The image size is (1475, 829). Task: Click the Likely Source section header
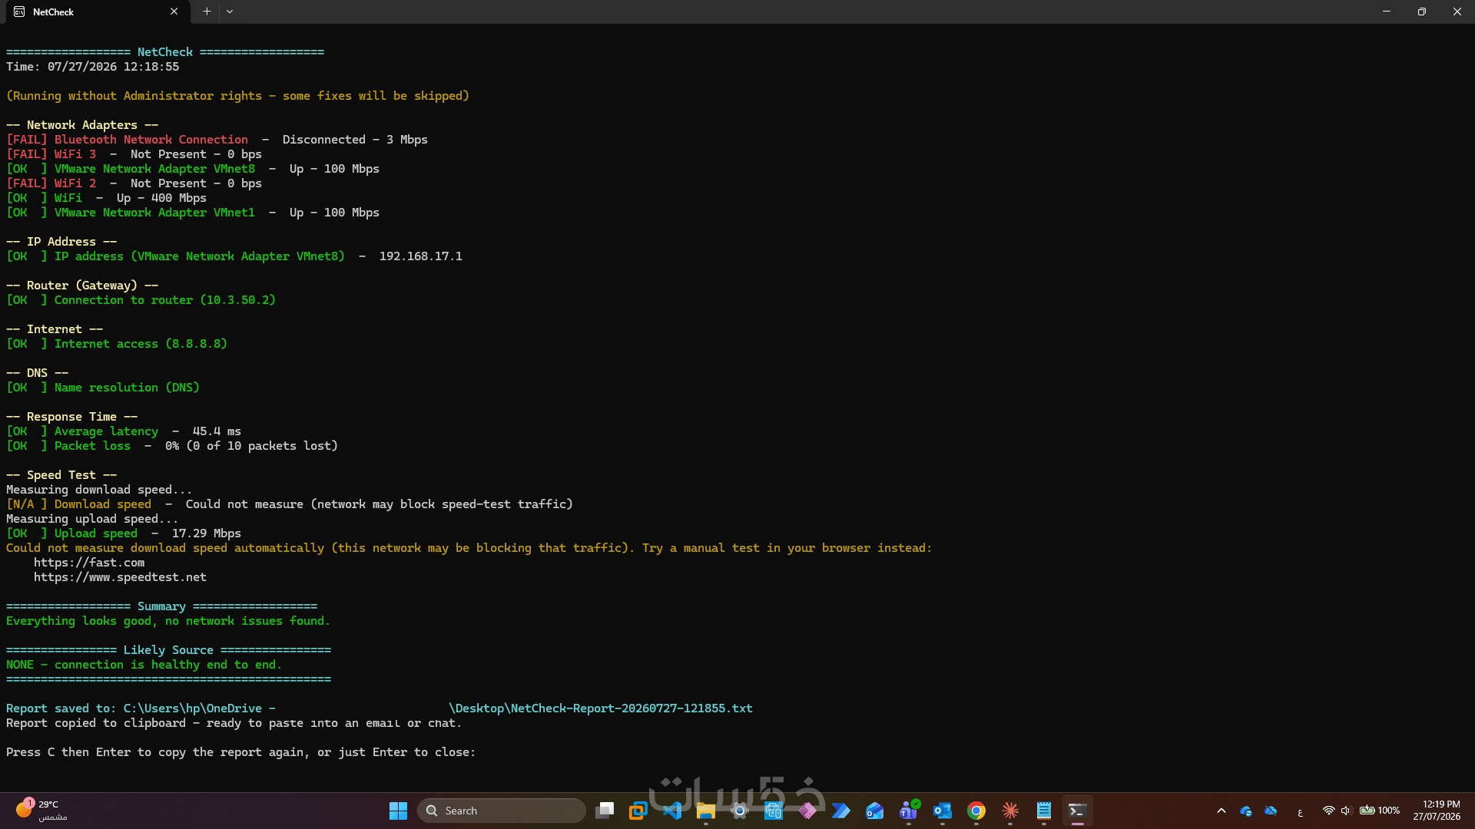point(168,650)
